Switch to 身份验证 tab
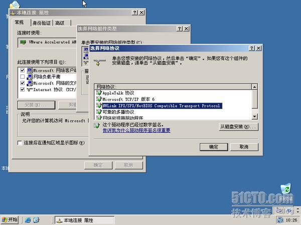Screen dimensions: 301x225 point(42,23)
